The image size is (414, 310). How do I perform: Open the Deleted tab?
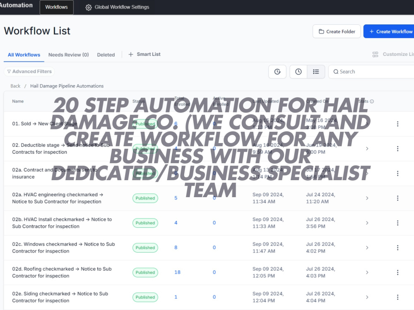point(106,55)
